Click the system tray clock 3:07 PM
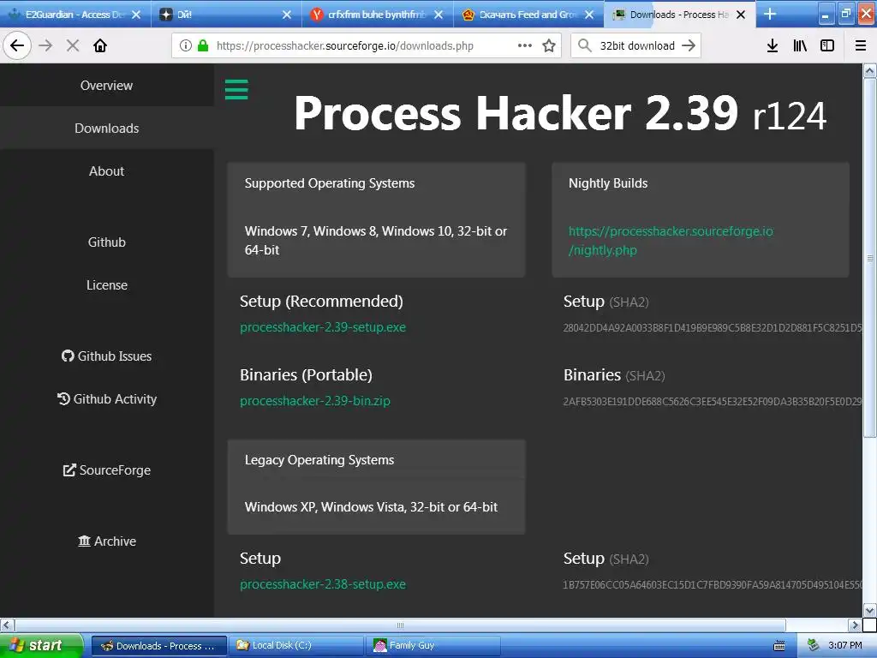877x658 pixels. (x=844, y=645)
